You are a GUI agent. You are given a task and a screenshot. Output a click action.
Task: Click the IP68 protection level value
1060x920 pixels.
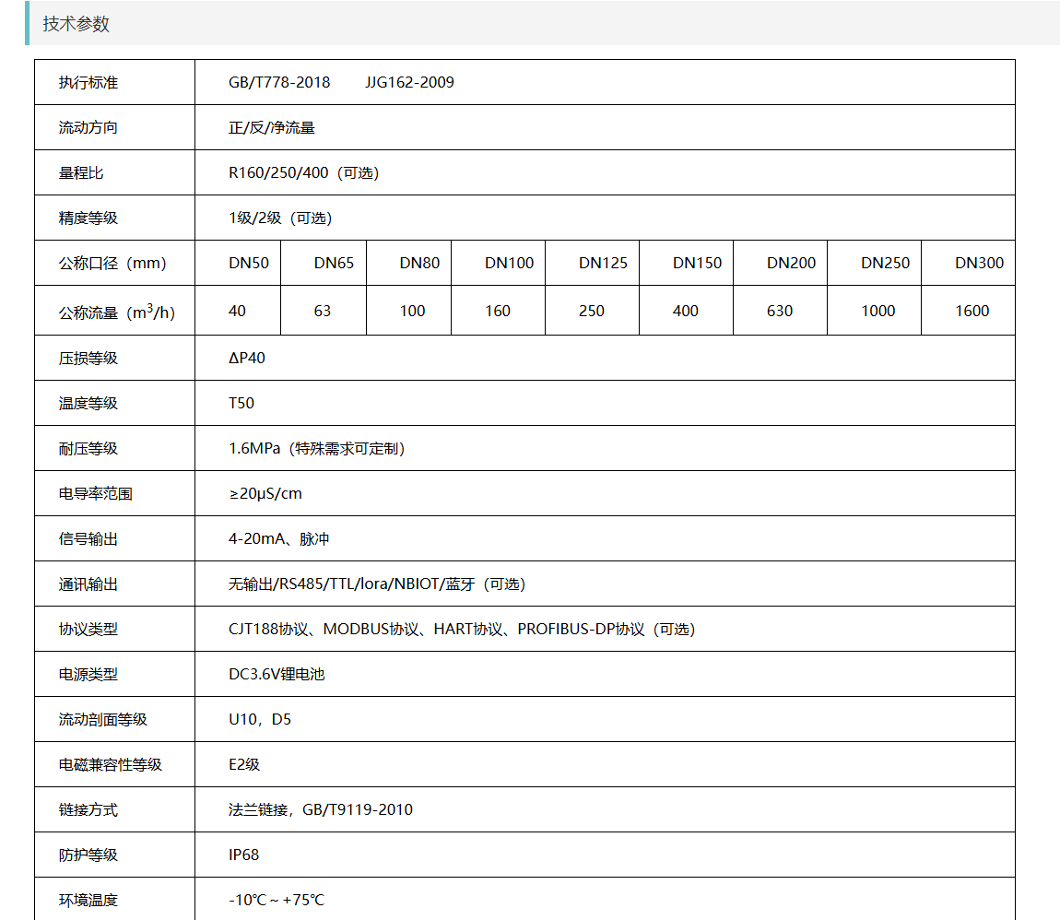pos(244,855)
